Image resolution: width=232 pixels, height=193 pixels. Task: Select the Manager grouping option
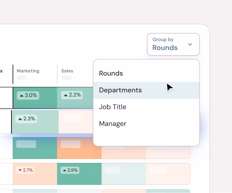[146, 124]
